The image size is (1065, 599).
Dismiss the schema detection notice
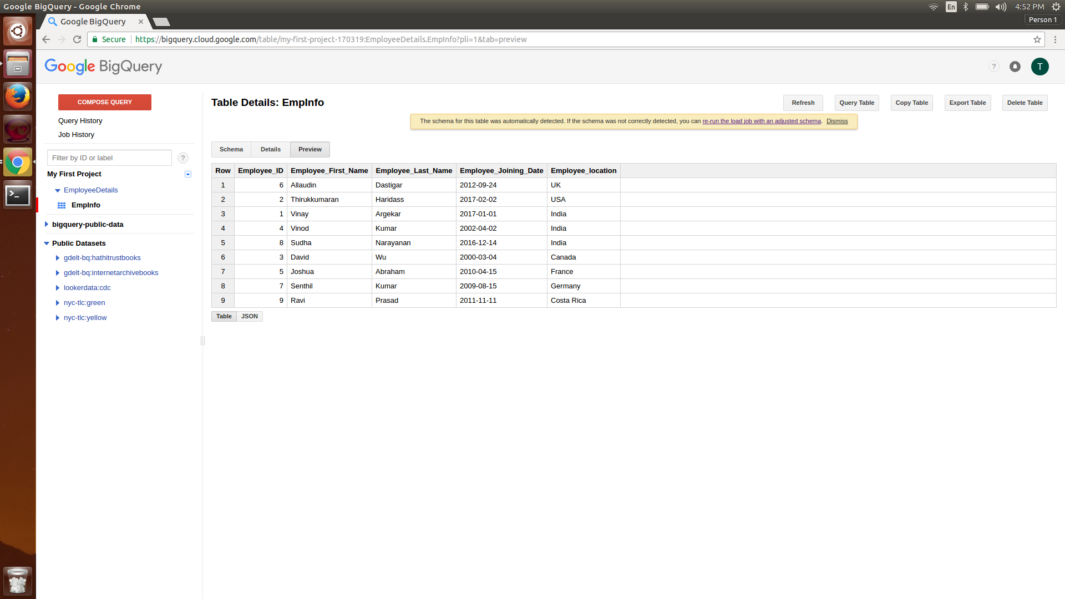[x=837, y=121]
